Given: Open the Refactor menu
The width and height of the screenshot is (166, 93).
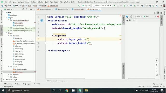Looking at the screenshot, I should click(40, 2).
